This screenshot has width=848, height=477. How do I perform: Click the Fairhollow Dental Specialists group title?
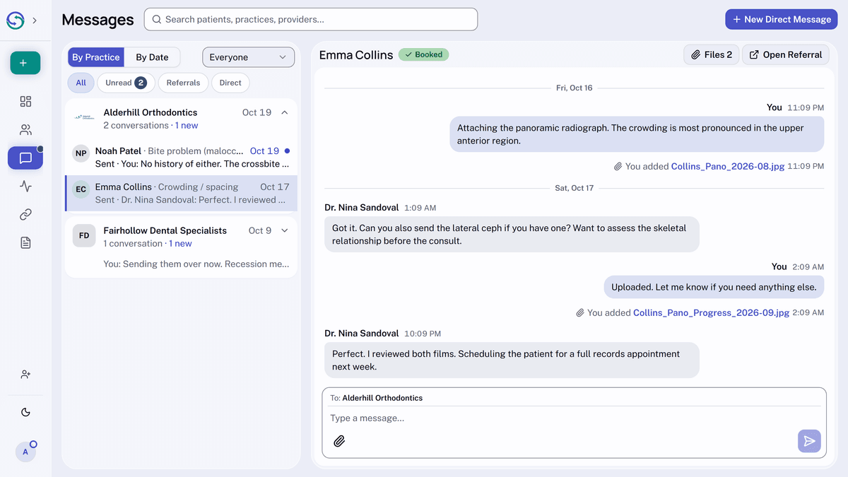[165, 230]
